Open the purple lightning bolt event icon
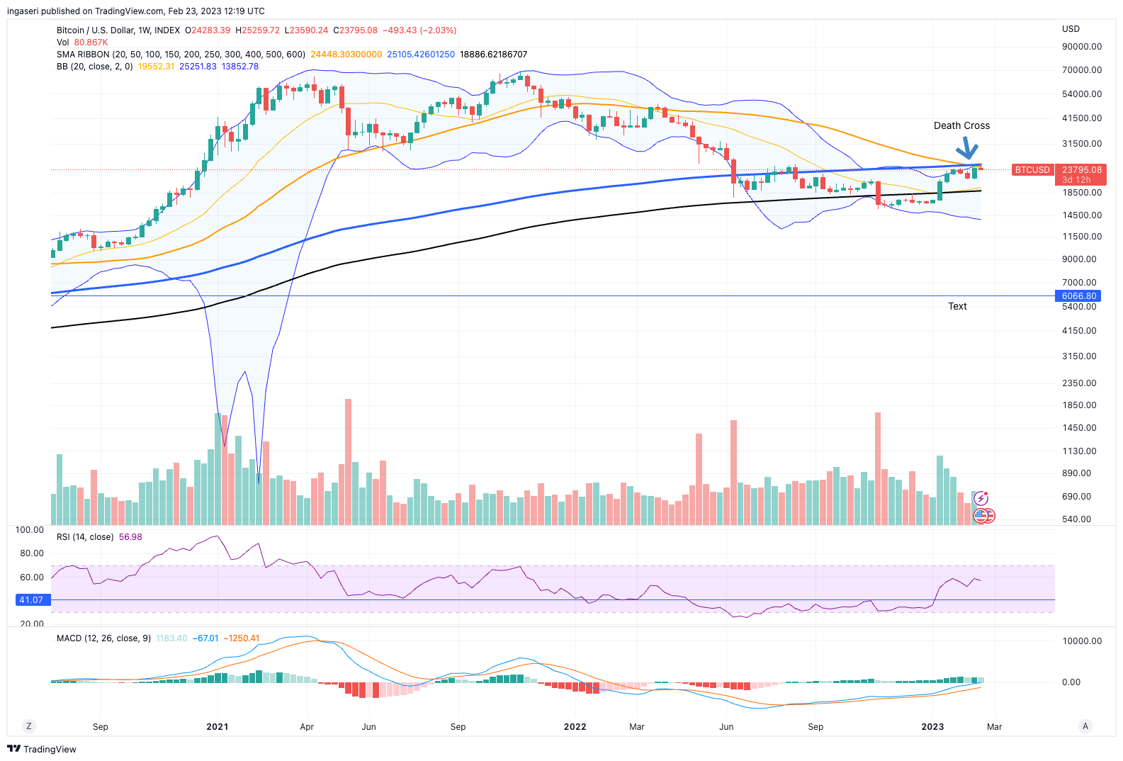 [x=981, y=499]
